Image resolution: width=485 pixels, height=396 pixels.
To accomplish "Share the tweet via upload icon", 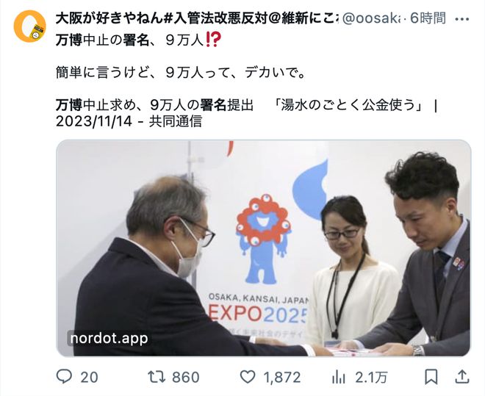I will [461, 377].
